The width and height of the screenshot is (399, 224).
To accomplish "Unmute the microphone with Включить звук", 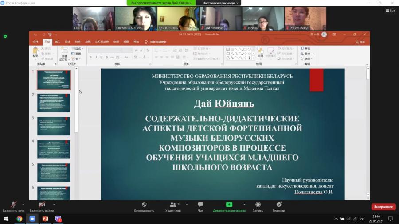I will (13, 207).
